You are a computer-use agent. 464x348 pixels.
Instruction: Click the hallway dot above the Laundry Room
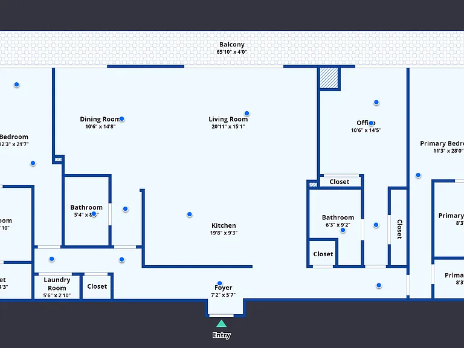tap(52, 259)
